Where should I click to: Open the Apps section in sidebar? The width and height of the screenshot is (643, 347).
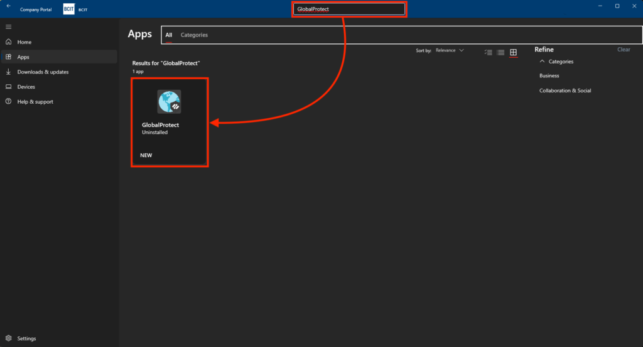click(59, 57)
